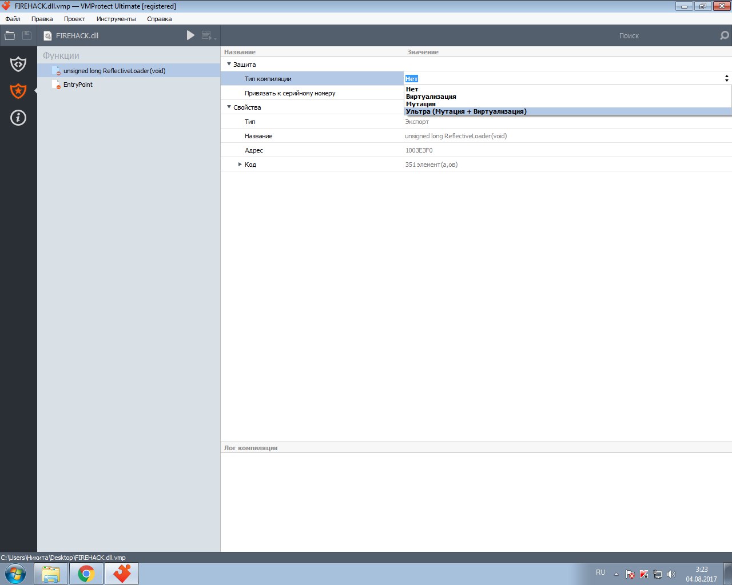Click the search magnifier icon

[x=724, y=35]
